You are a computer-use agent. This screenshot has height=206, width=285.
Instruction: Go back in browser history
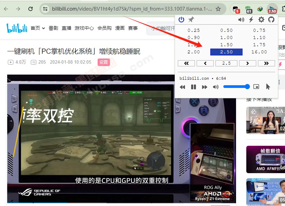tap(6, 9)
